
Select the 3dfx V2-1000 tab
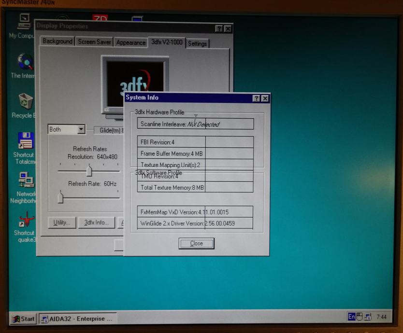point(167,42)
